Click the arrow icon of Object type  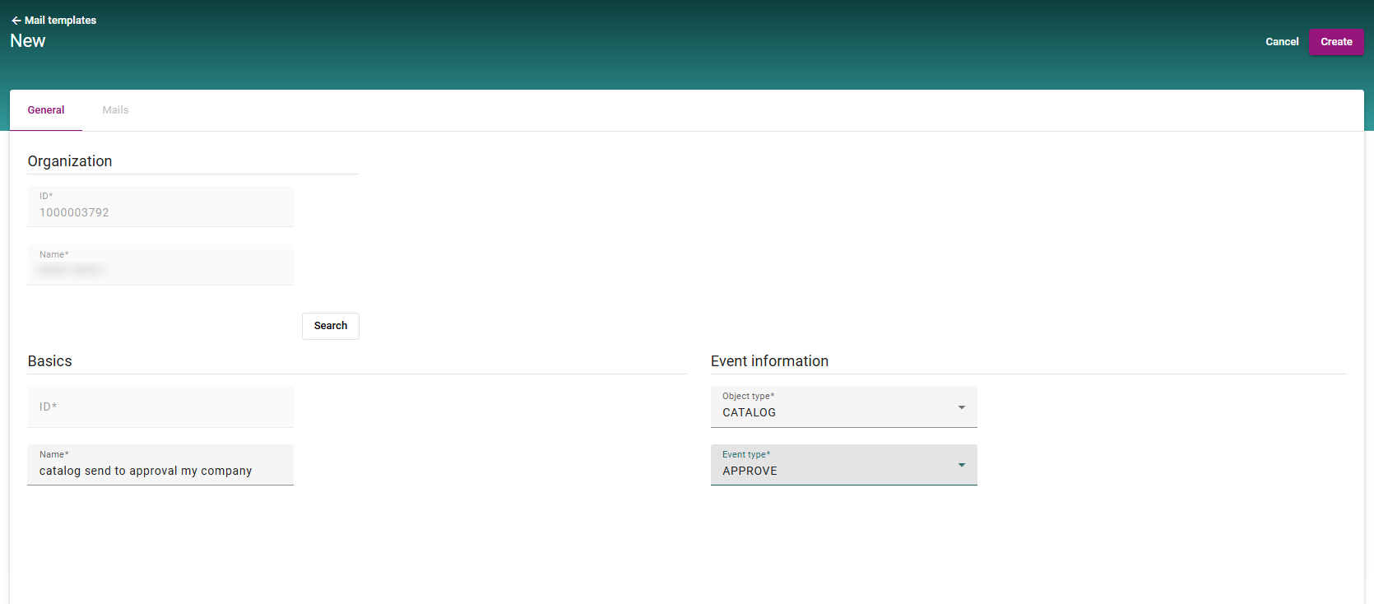(961, 407)
